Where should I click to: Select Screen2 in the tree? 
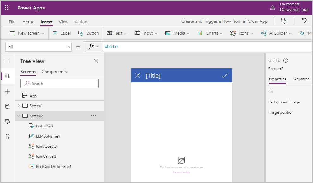tap(36, 116)
